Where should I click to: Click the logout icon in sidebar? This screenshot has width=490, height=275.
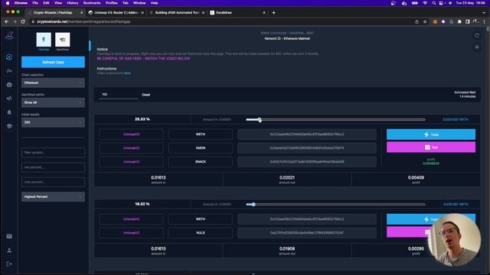pyautogui.click(x=9, y=264)
